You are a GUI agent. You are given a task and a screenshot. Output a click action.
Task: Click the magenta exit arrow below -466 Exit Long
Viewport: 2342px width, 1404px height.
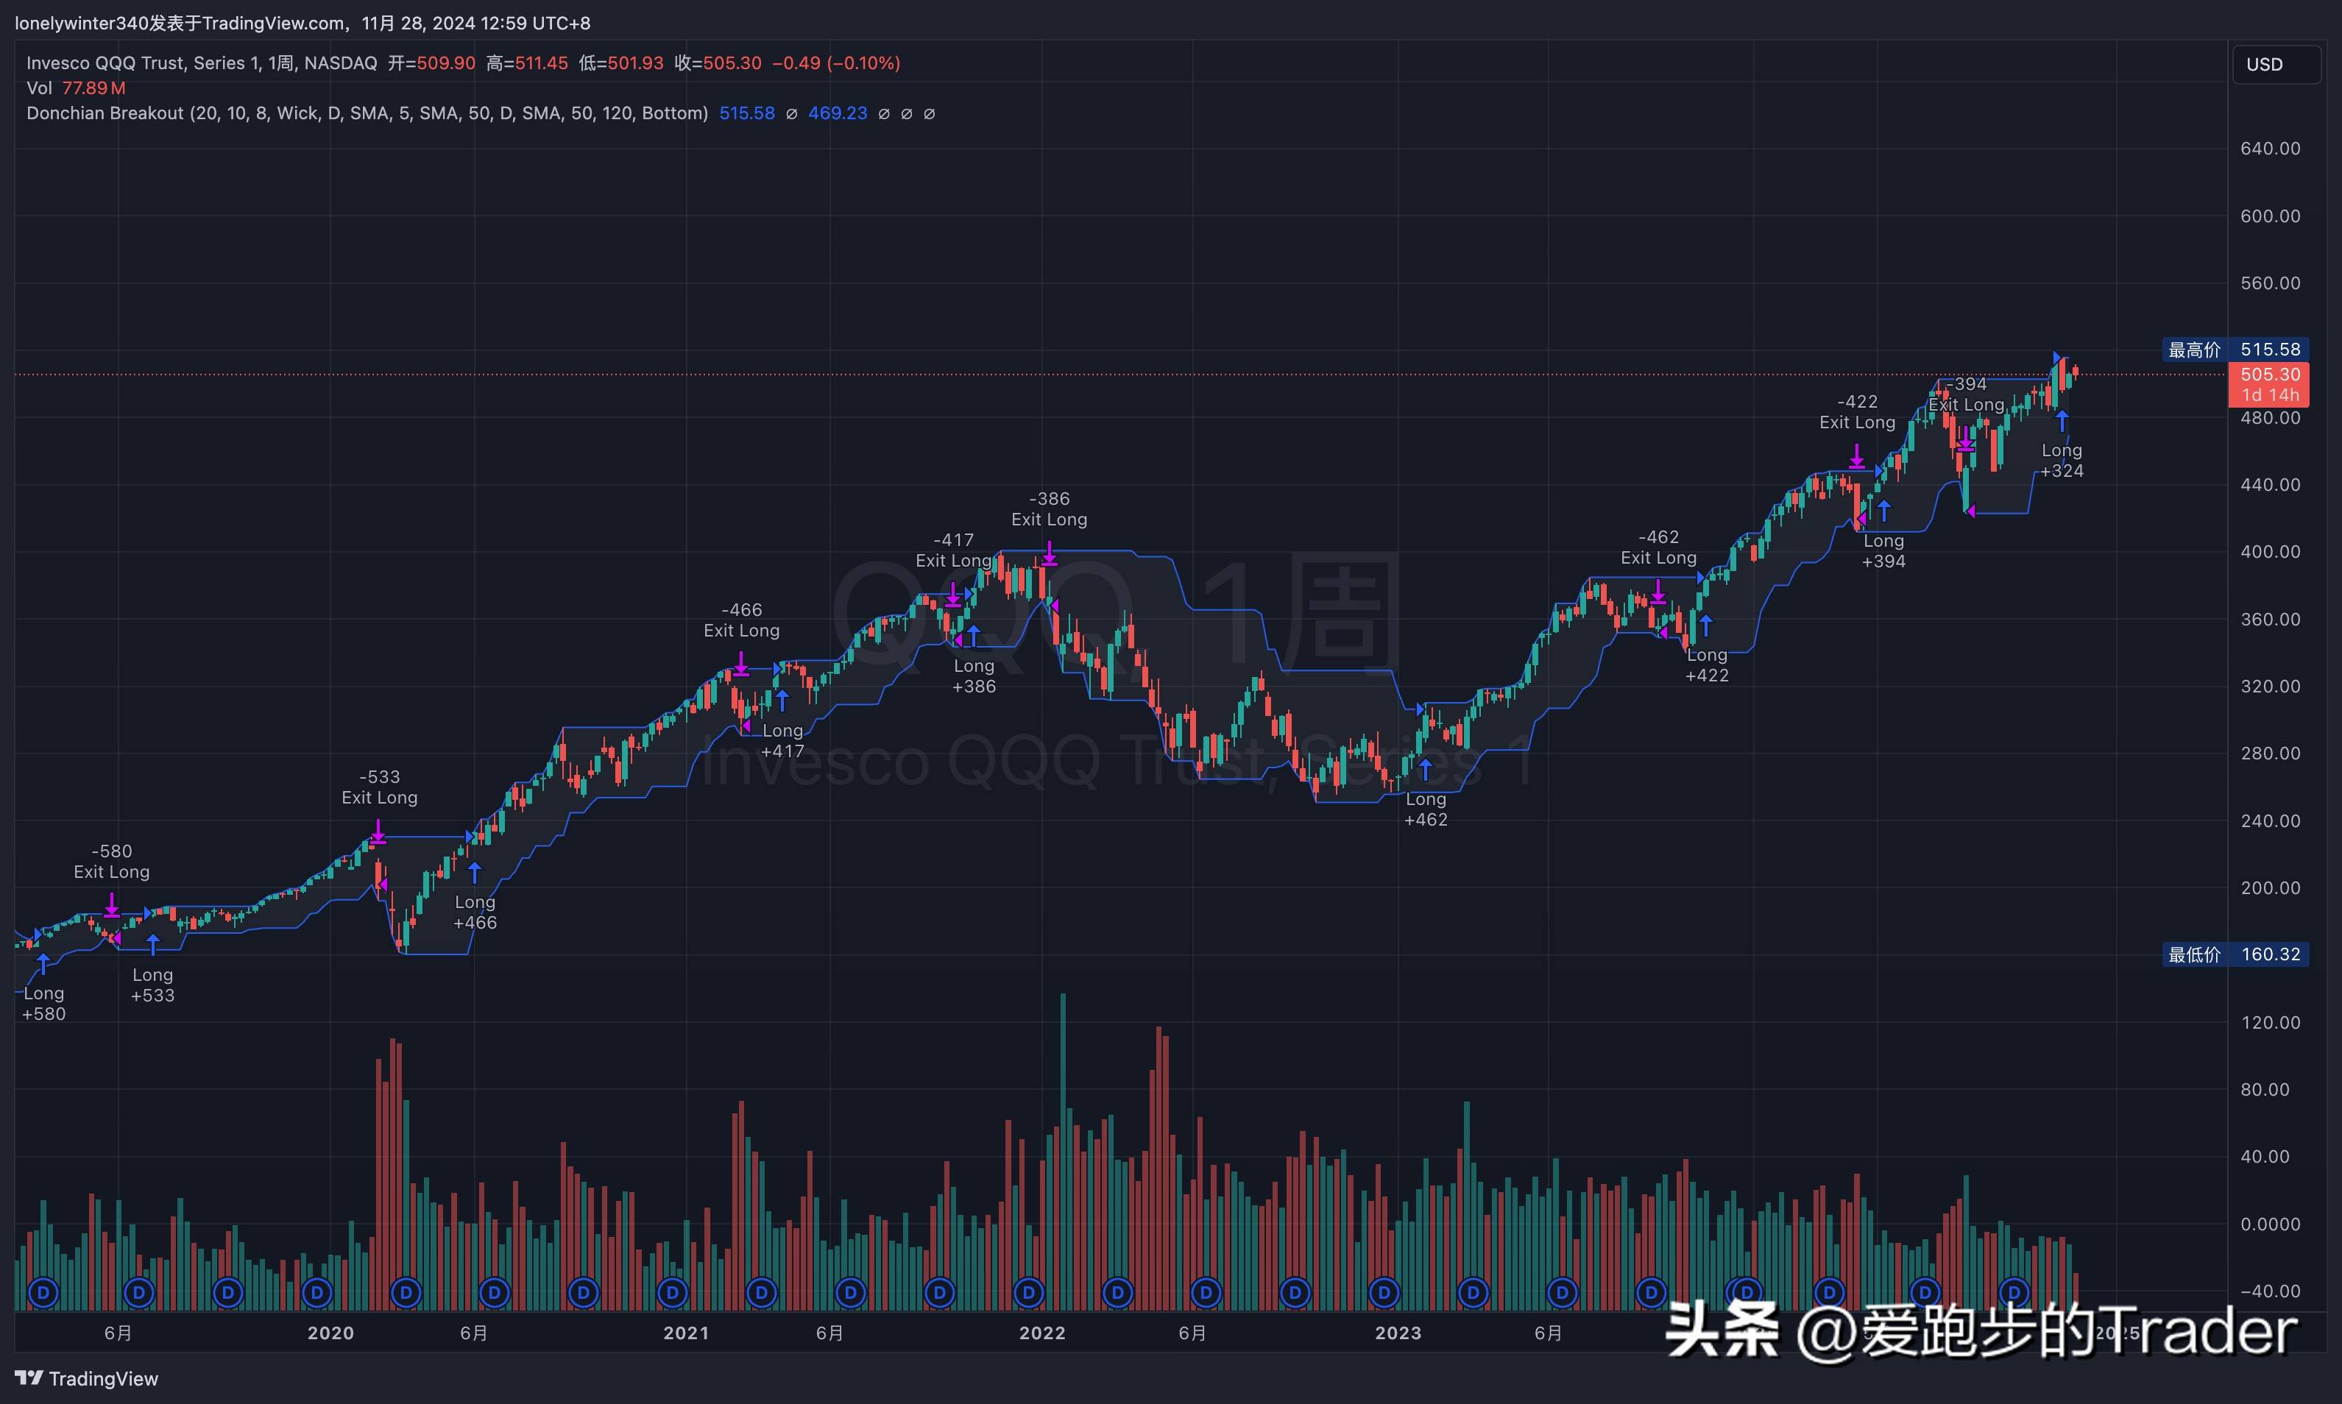pyautogui.click(x=741, y=664)
